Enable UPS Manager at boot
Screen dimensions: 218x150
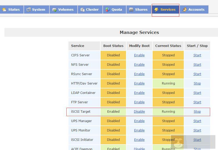(139, 121)
